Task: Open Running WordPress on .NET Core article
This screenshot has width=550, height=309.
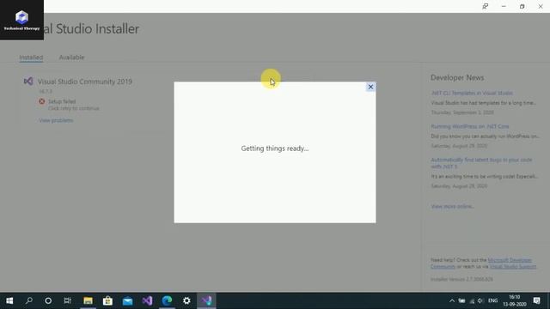Action: [x=470, y=126]
